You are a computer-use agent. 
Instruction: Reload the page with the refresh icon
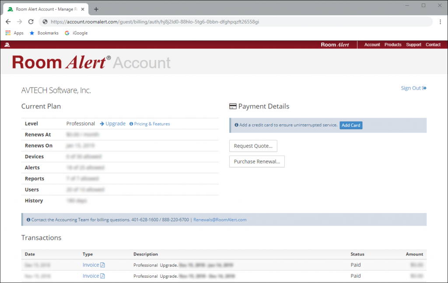point(31,21)
